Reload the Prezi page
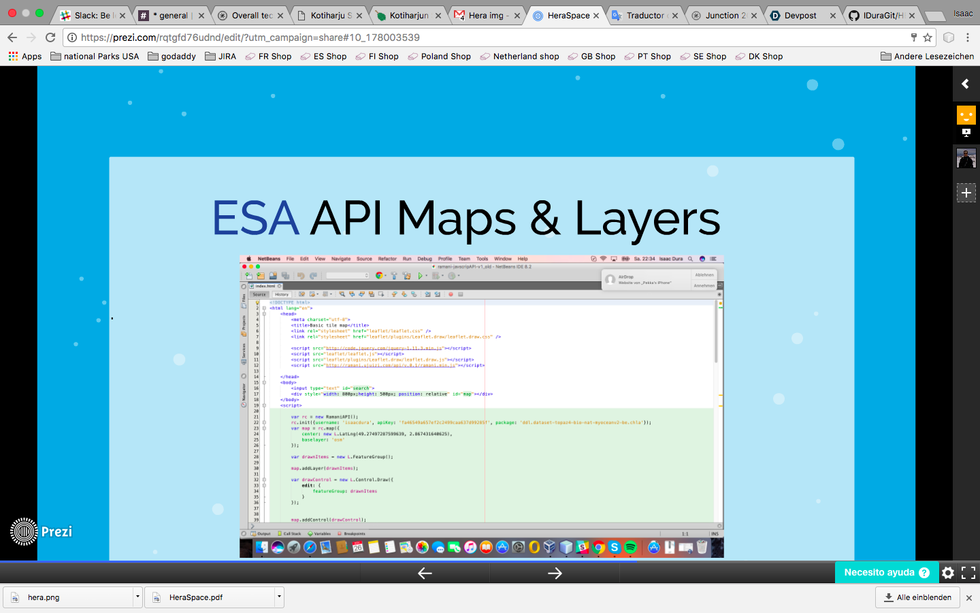Image resolution: width=980 pixels, height=613 pixels. click(50, 37)
